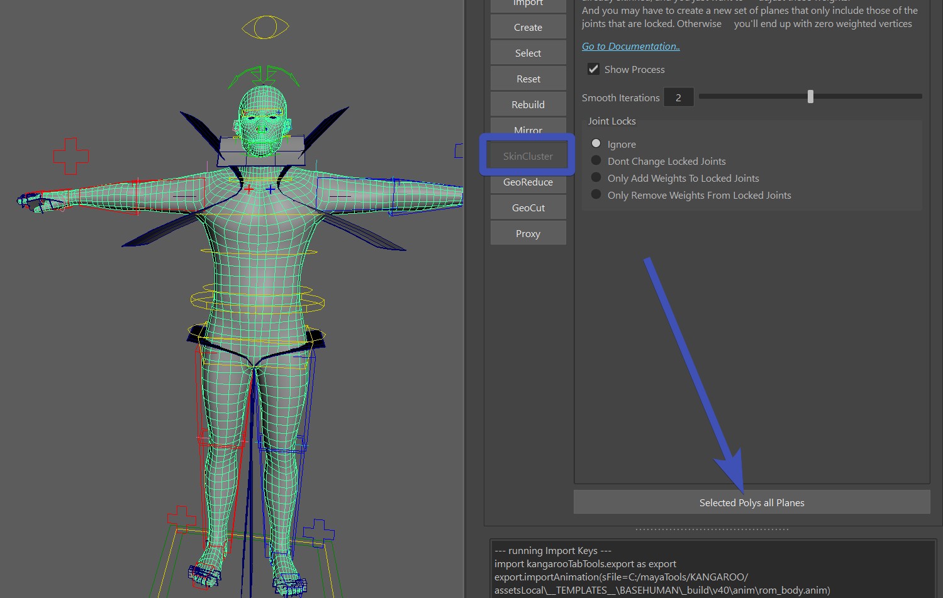
Task: Switch to the GeoReduce tab
Action: coord(528,182)
